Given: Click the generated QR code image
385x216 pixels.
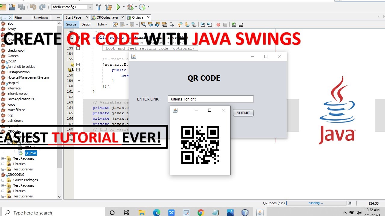Looking at the screenshot, I should 200,145.
